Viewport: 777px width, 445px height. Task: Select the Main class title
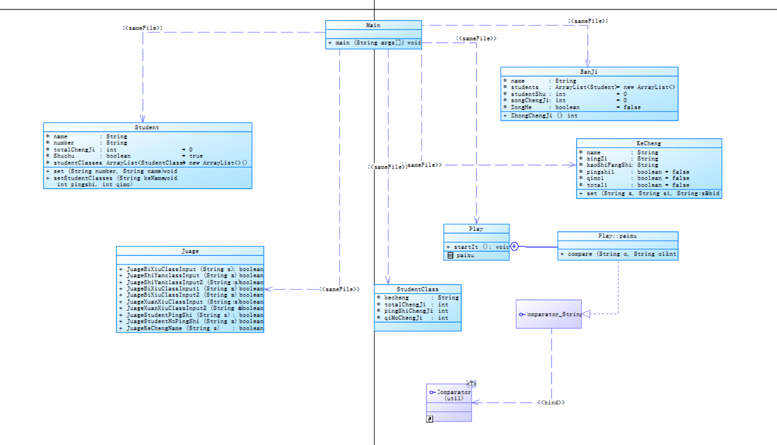tap(373, 25)
